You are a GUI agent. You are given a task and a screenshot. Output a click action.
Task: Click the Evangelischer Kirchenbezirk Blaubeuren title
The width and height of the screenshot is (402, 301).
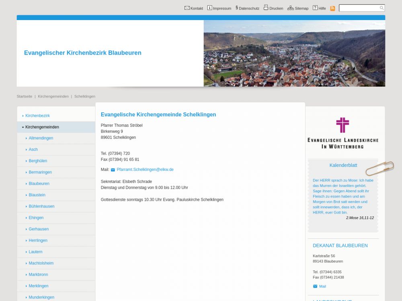tap(83, 53)
